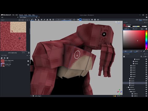
Task: Open a new tab with plus button
Action: [39, 17]
